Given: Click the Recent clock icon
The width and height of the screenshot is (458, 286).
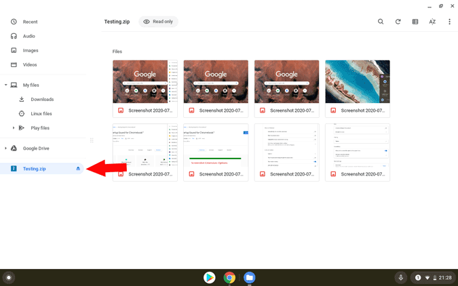Looking at the screenshot, I should [14, 22].
